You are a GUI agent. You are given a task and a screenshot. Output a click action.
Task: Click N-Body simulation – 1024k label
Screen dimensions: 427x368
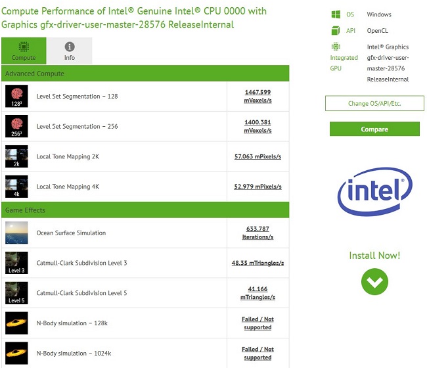(74, 354)
